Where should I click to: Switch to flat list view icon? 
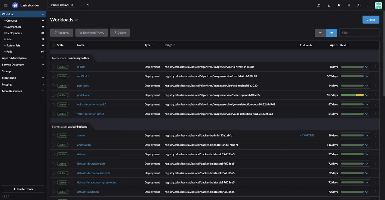coord(320,33)
